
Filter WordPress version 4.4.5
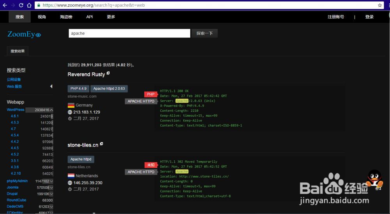15,148
